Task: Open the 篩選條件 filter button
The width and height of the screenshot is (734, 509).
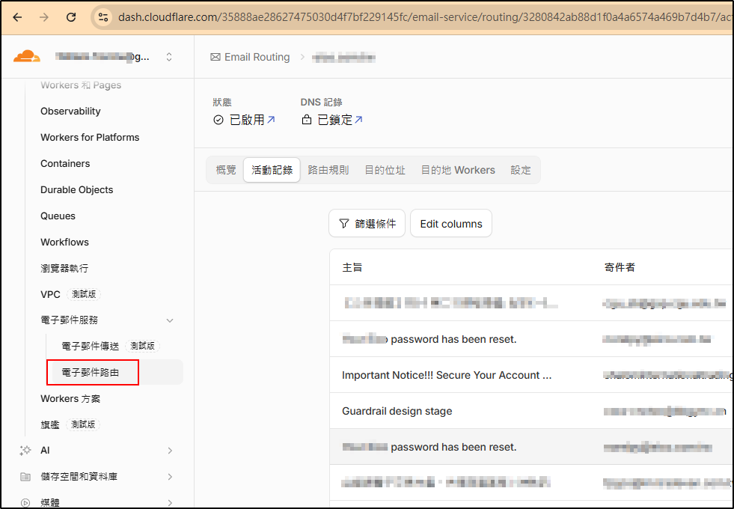Action: click(x=367, y=223)
